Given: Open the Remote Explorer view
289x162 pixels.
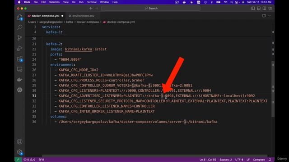Looking at the screenshot, I should (x=19, y=69).
